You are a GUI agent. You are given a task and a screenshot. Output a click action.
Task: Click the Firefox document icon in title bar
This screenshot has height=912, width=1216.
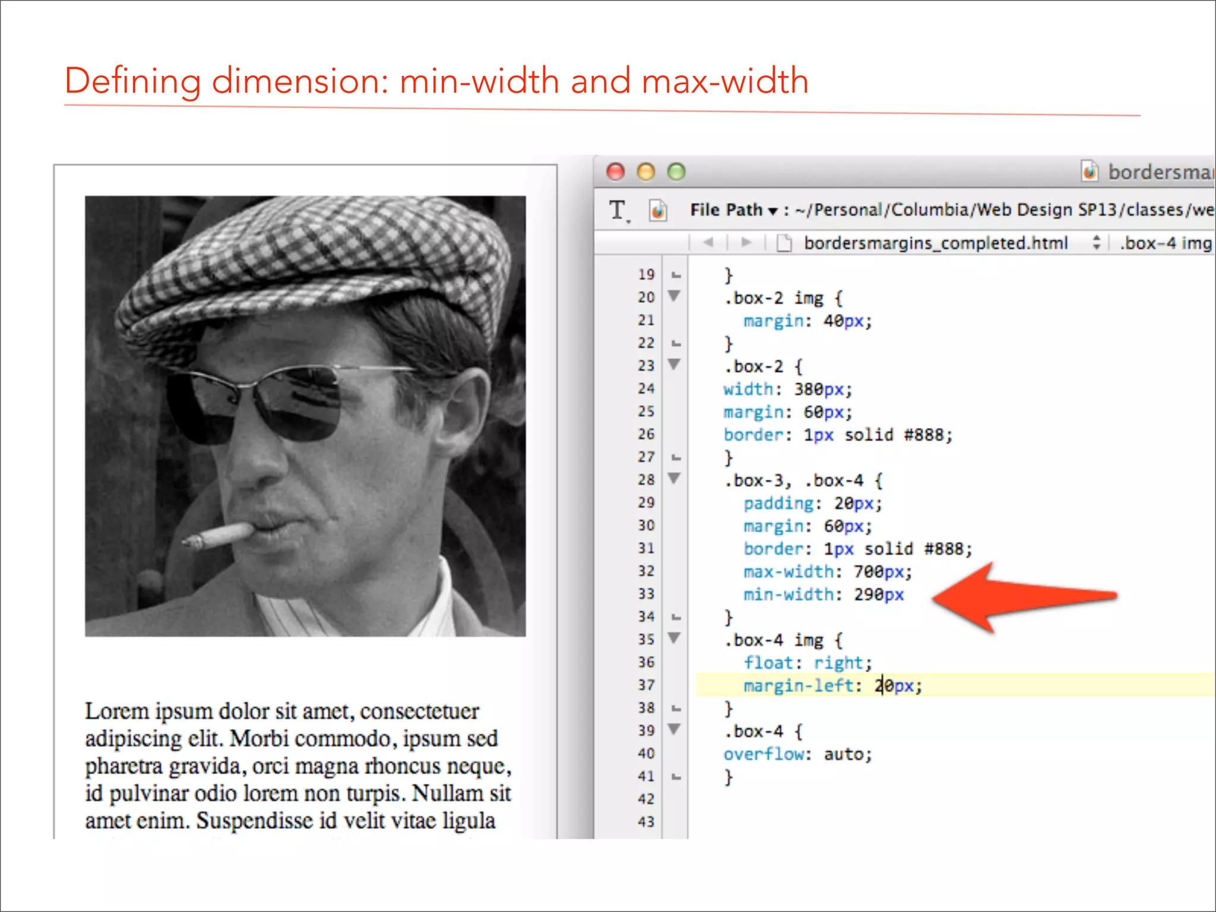pyautogui.click(x=1090, y=172)
